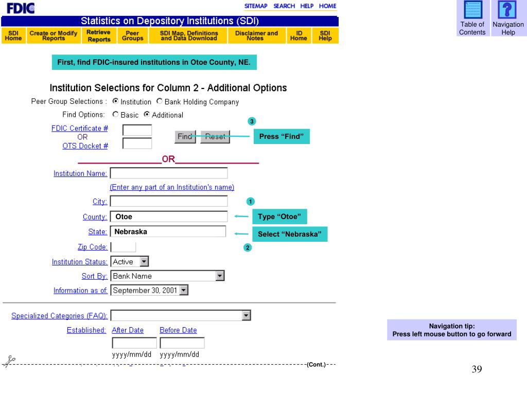The height and width of the screenshot is (395, 527).
Task: Click the Reset button
Action: click(x=215, y=137)
